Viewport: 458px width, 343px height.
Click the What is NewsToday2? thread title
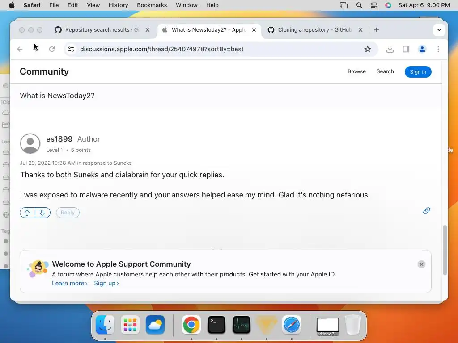point(57,96)
